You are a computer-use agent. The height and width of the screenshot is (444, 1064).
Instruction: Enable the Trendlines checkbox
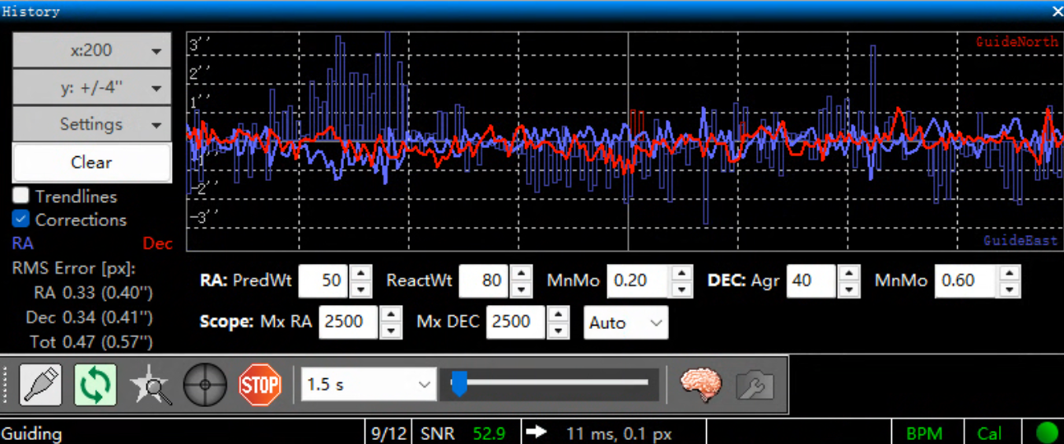coord(21,197)
